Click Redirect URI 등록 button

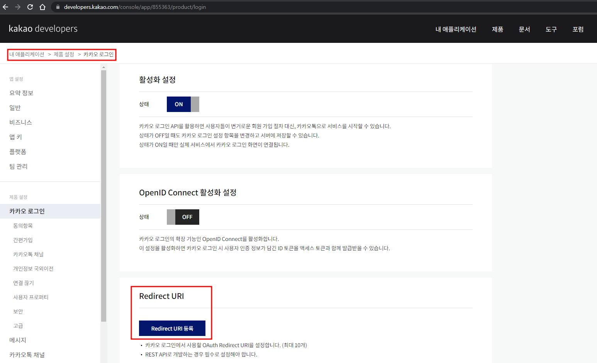(x=172, y=328)
